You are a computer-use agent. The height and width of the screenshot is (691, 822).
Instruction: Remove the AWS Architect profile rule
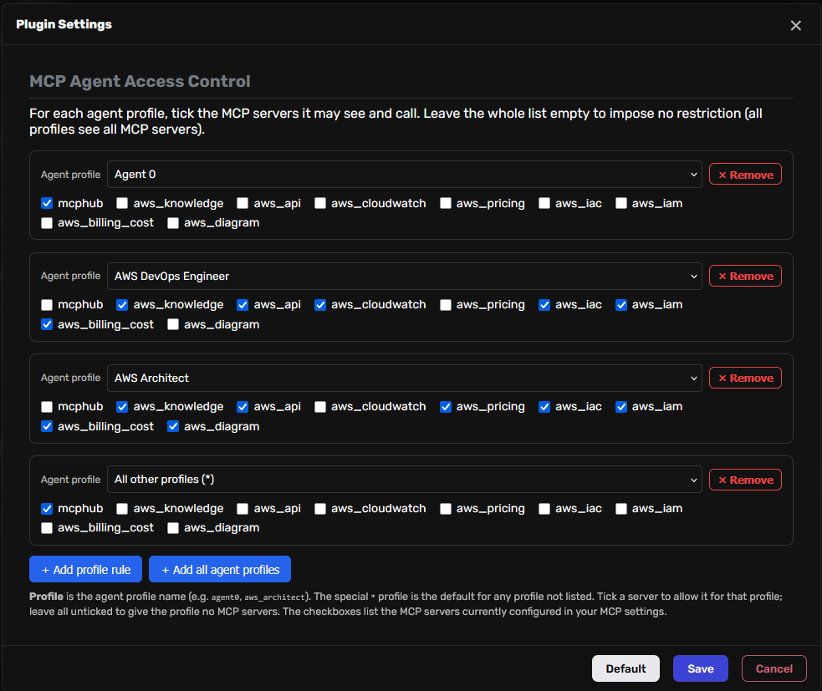745,378
